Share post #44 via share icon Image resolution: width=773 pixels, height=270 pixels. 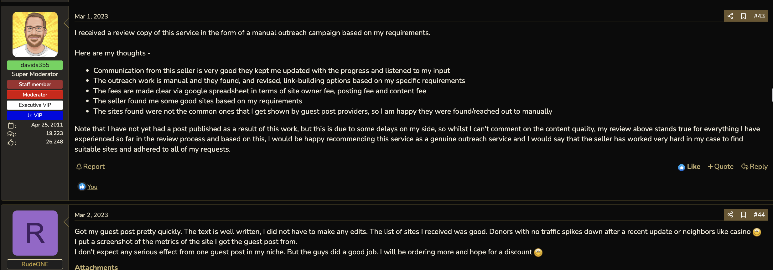click(730, 215)
